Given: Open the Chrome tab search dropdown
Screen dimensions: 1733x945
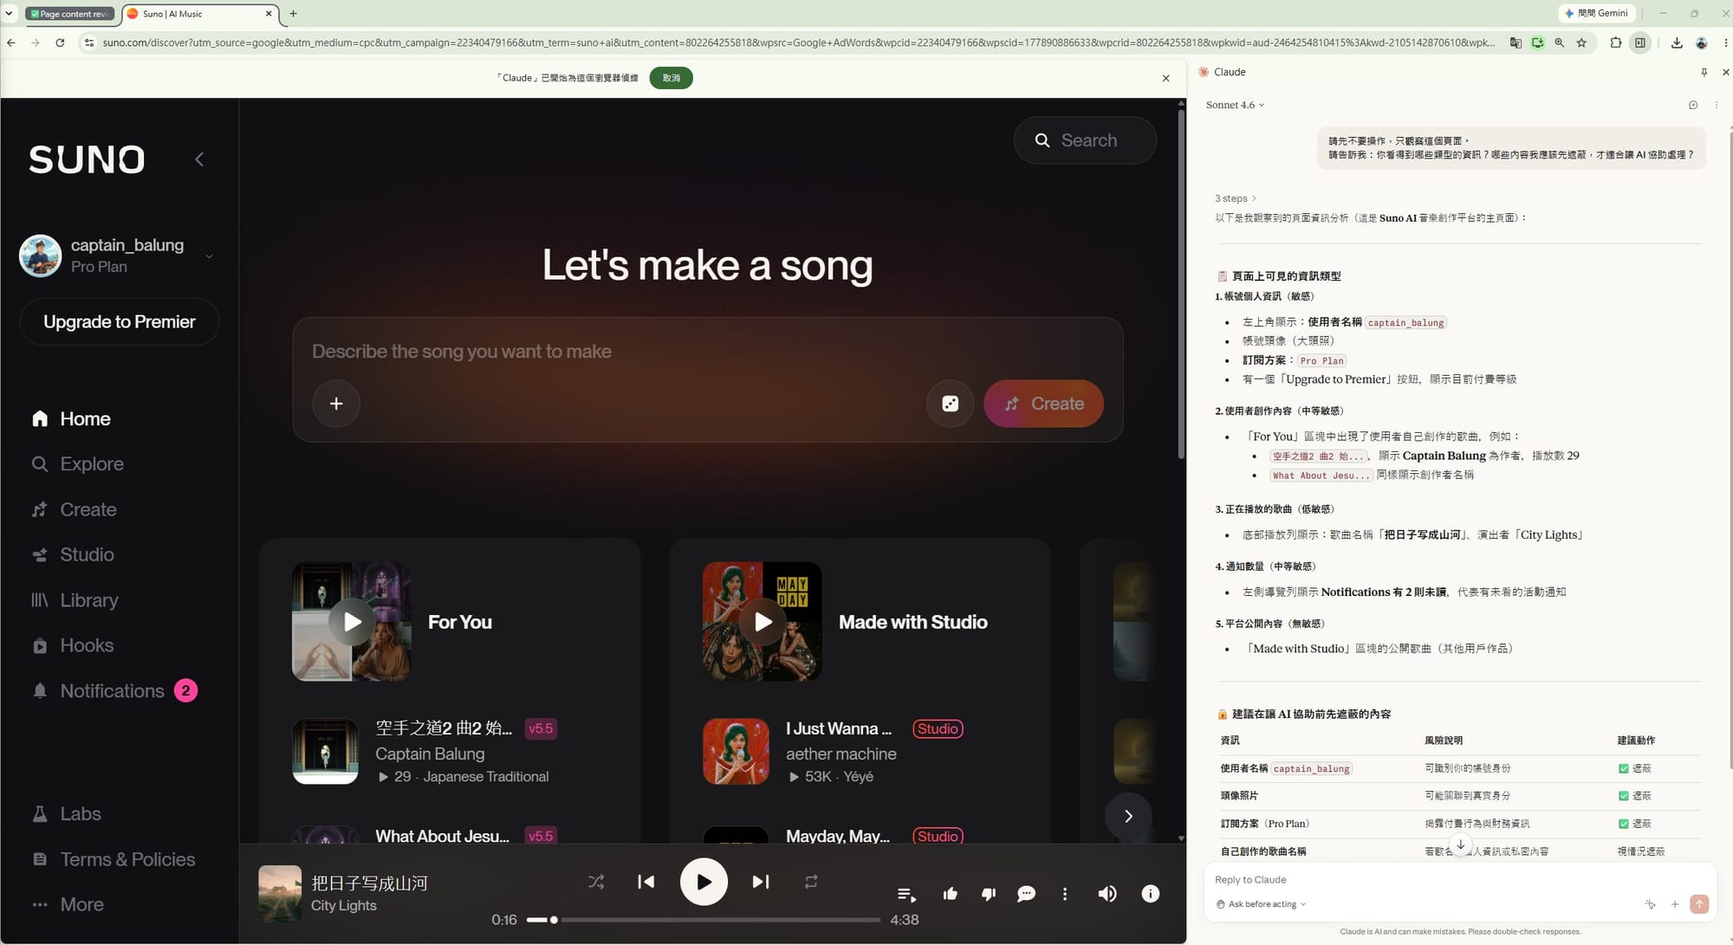Looking at the screenshot, I should click(10, 13).
